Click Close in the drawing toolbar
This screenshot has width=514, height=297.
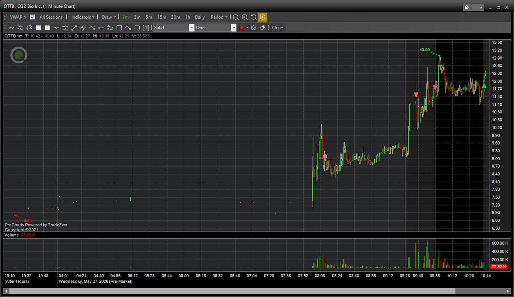[277, 28]
